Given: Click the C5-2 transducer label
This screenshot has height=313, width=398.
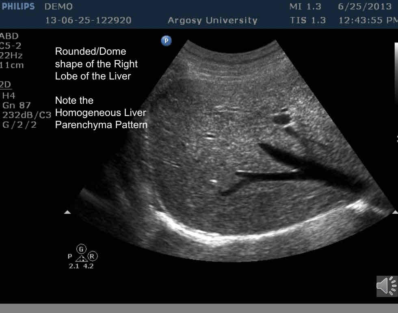Looking at the screenshot, I should [11, 46].
